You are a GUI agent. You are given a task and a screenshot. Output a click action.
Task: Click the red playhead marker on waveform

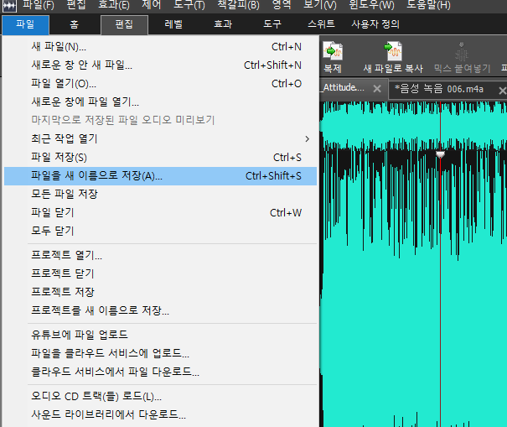pos(440,154)
